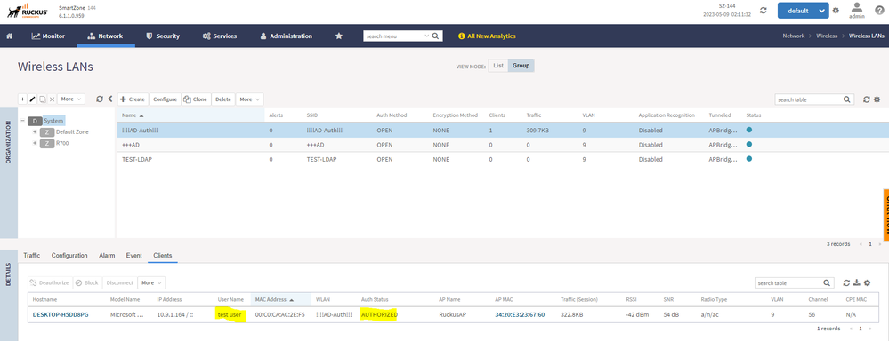
Task: Open the search menu dropdown
Action: tap(427, 36)
